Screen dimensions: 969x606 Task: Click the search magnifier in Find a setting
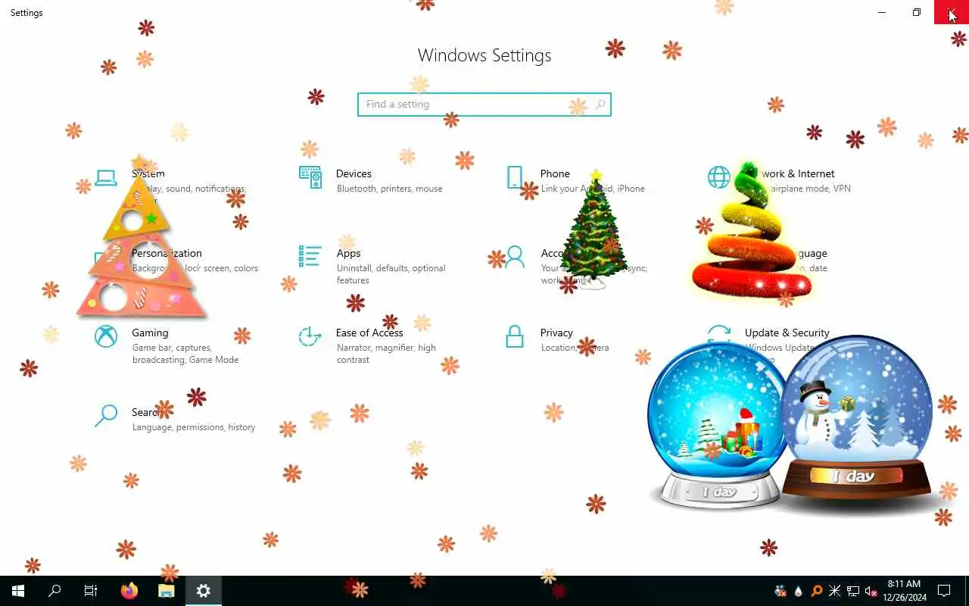(x=600, y=105)
